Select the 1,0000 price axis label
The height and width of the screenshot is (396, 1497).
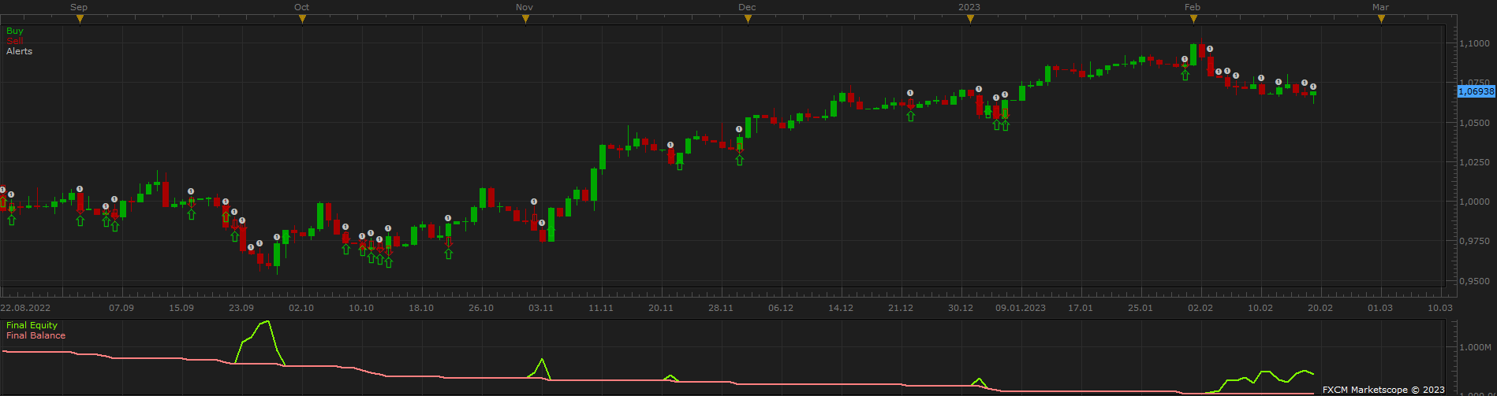point(1474,202)
